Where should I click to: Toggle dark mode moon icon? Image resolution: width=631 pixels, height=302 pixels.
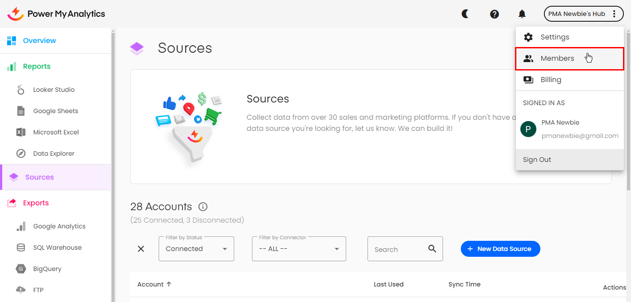point(465,14)
